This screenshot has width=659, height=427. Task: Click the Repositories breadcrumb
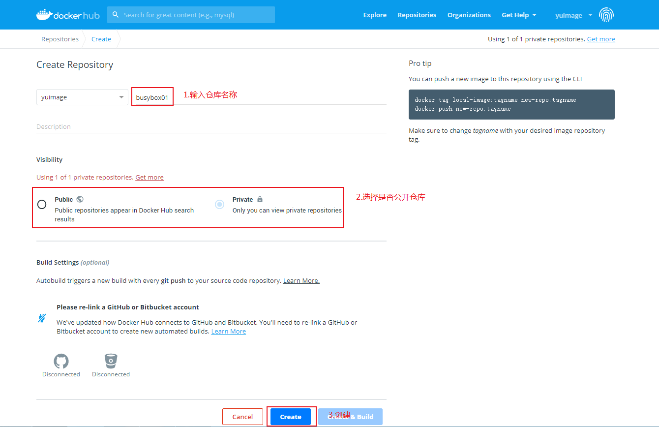click(60, 39)
